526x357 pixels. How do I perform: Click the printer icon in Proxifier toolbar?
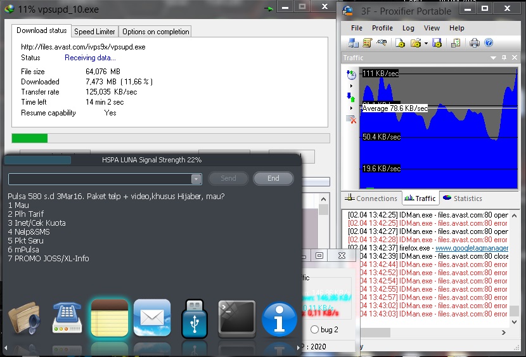tap(474, 43)
